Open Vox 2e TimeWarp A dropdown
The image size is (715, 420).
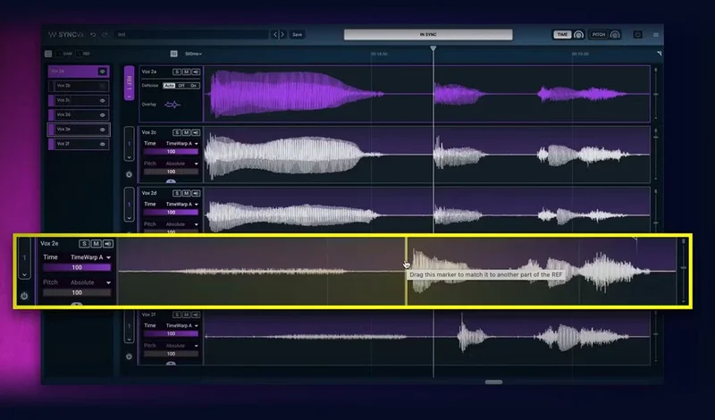point(90,257)
